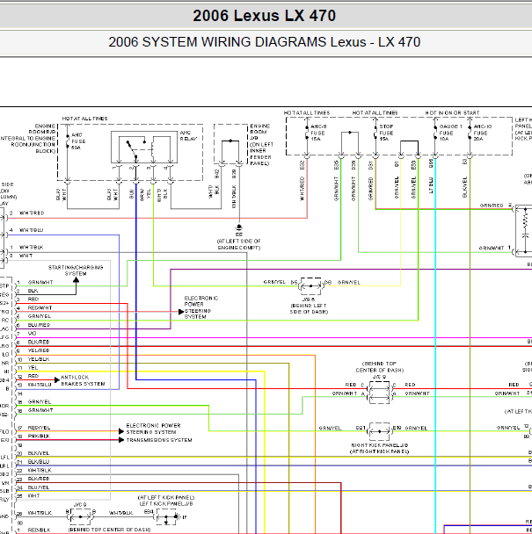Click the LT BLU vertical wire label
Viewport: 532px width, 534px height.
pos(430,185)
